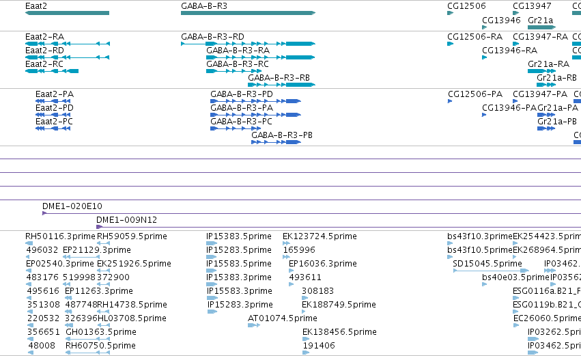Select the CG12506-PA protein label
Screen dimensions: 581x356
click(x=475, y=94)
